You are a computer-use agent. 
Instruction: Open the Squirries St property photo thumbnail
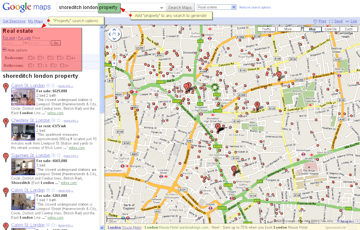[23, 166]
